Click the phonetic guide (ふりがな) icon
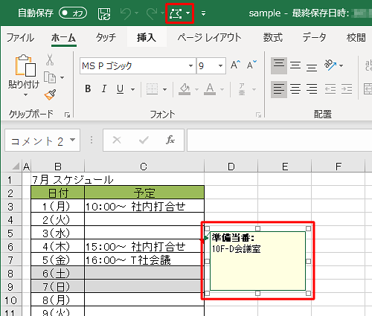The width and height of the screenshot is (372, 316). 242,89
